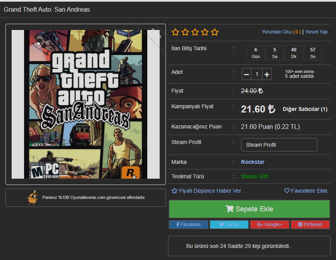Open Diğer Satıcılar (1) link
The width and height of the screenshot is (336, 260).
click(x=305, y=109)
